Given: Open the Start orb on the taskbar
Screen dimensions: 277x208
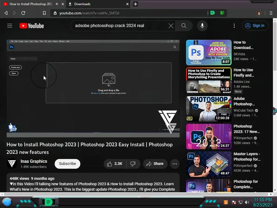Looking at the screenshot, I should (7, 202).
